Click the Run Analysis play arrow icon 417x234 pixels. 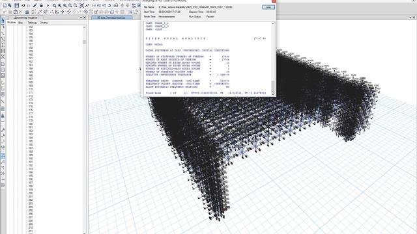click(48, 6)
